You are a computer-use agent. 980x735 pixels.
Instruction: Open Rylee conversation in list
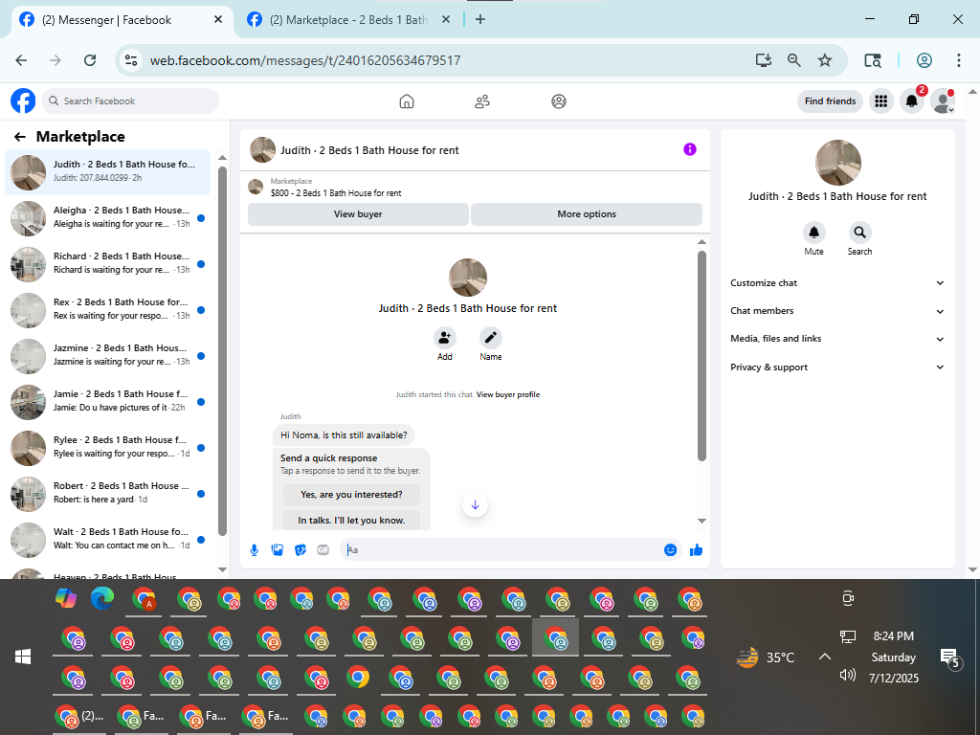point(107,448)
